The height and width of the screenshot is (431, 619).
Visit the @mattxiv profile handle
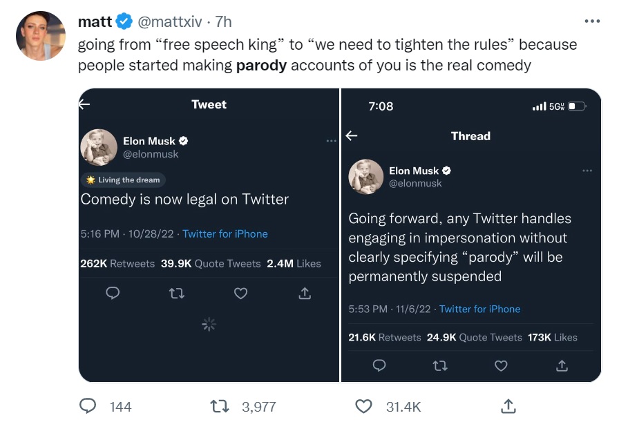point(170,21)
